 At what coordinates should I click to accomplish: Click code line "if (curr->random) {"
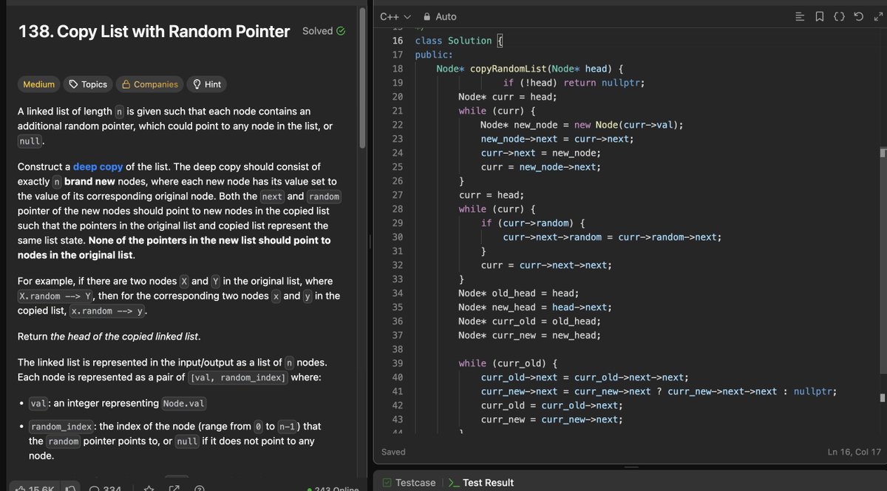(x=533, y=223)
